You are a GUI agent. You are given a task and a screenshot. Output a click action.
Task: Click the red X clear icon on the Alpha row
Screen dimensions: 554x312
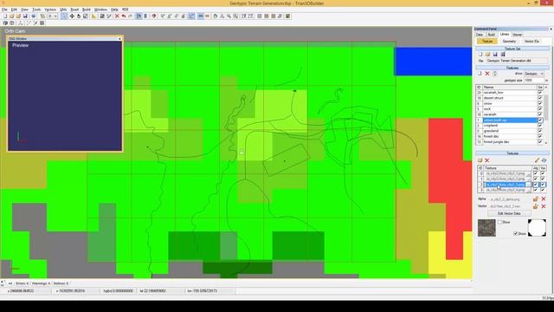[544, 199]
